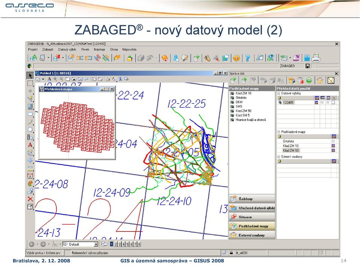Click the Podkladové mapy panel button
Image resolution: width=361 pixels, height=265 pixels.
252,226
